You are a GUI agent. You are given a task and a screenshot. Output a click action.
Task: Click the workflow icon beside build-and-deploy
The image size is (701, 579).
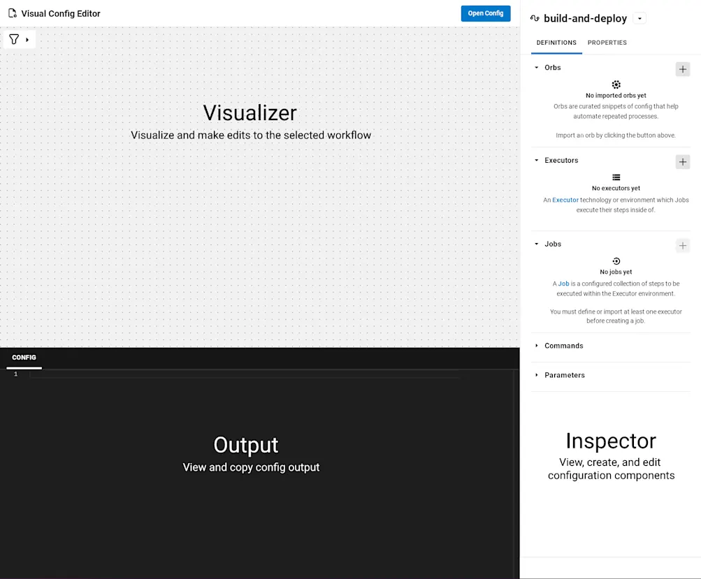(x=533, y=18)
